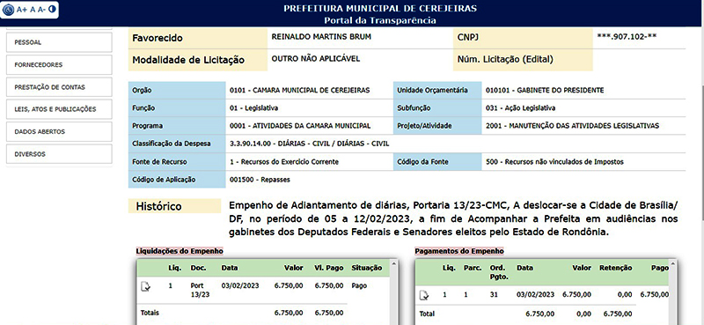This screenshot has width=704, height=325.
Task: Click the Pagamentos do Empenho heading
Action: tap(458, 251)
